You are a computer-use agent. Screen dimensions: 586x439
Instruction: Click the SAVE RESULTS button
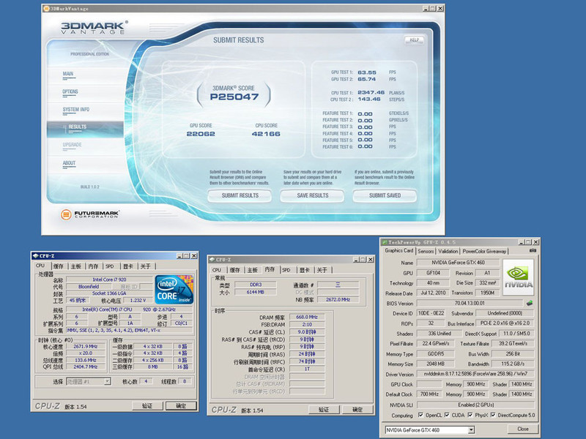(x=313, y=195)
